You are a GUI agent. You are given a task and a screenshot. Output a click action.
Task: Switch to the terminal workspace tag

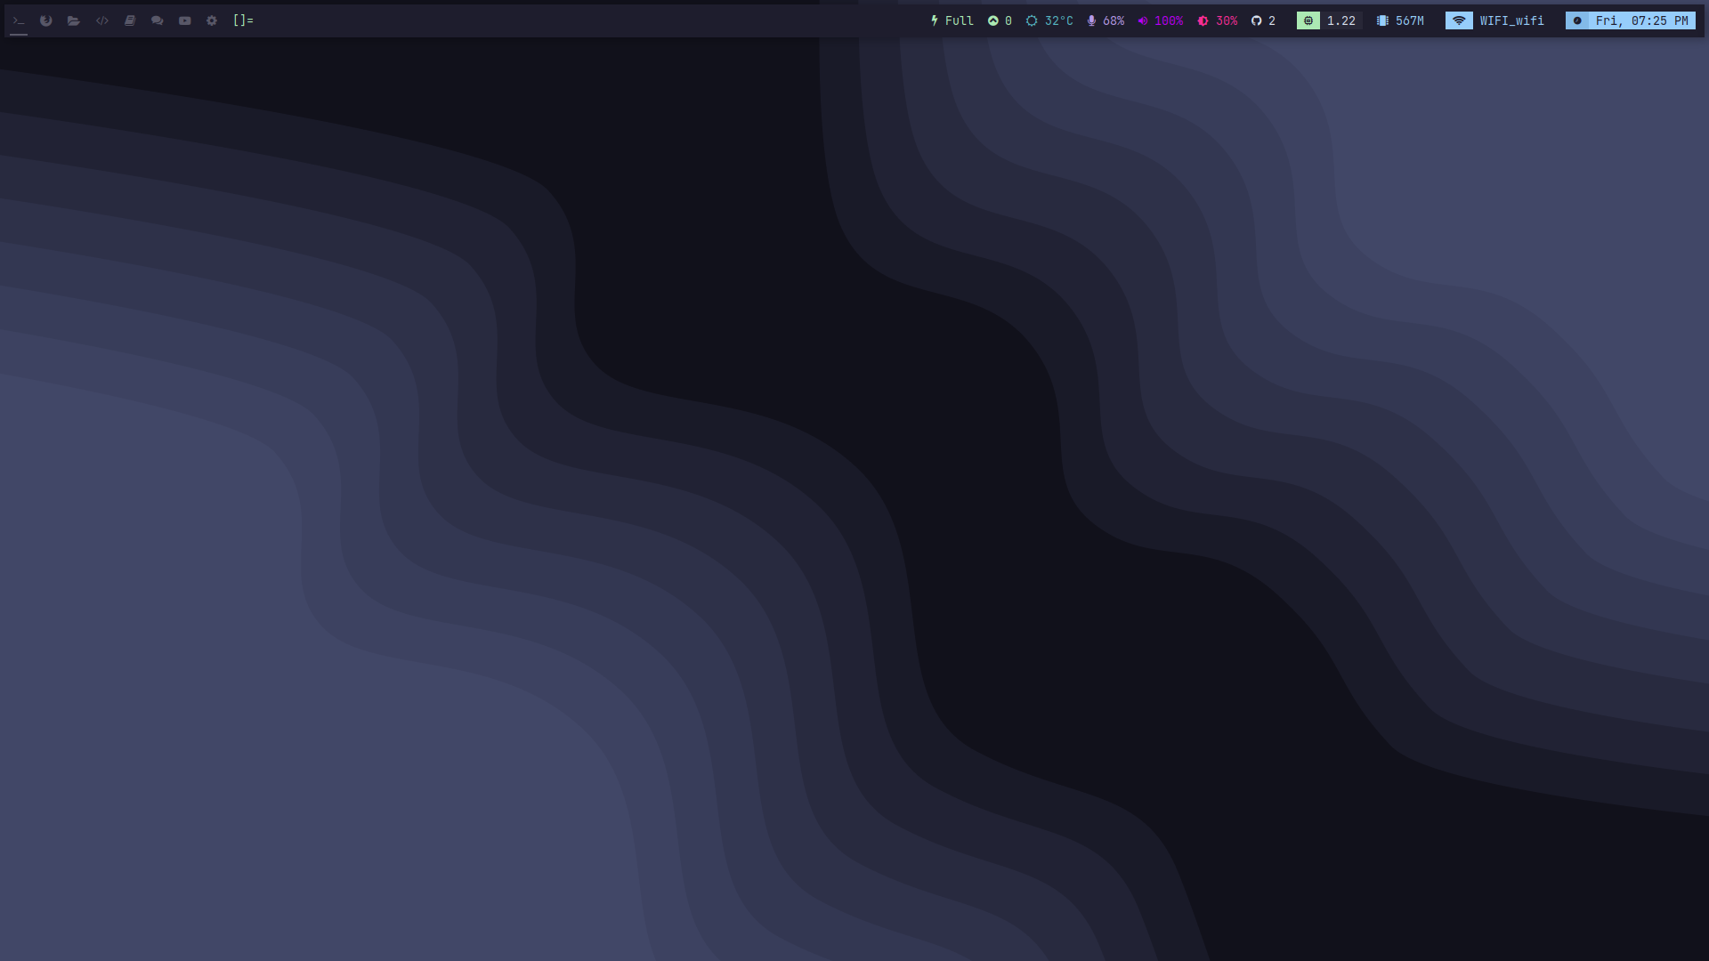point(19,20)
